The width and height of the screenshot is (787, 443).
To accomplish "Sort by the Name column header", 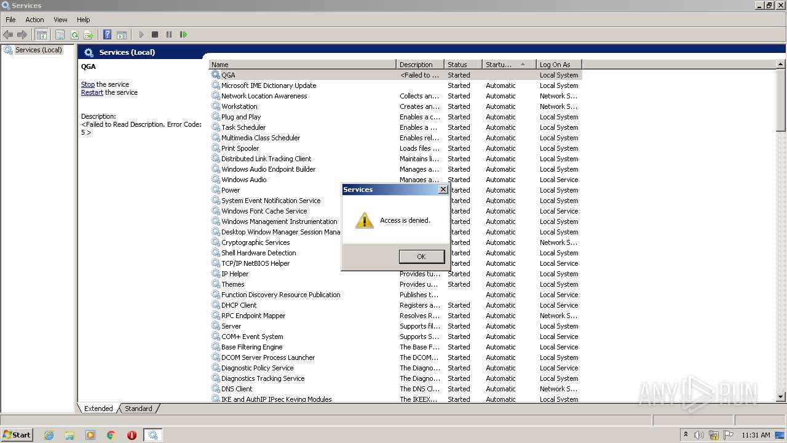I will tap(303, 65).
